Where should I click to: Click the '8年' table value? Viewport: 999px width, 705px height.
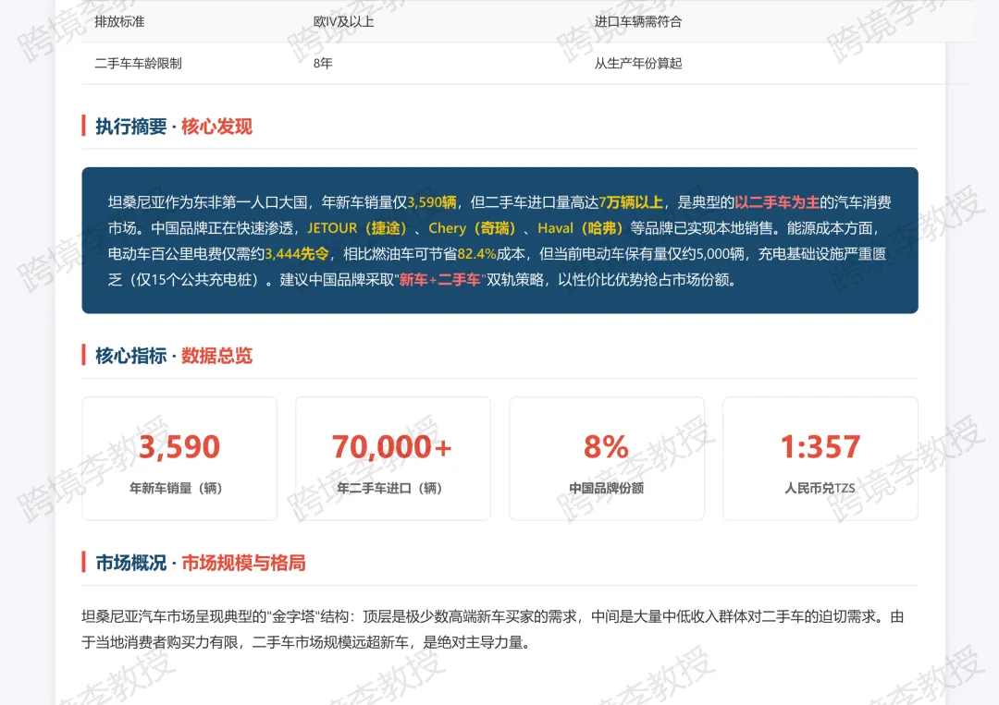pos(323,63)
